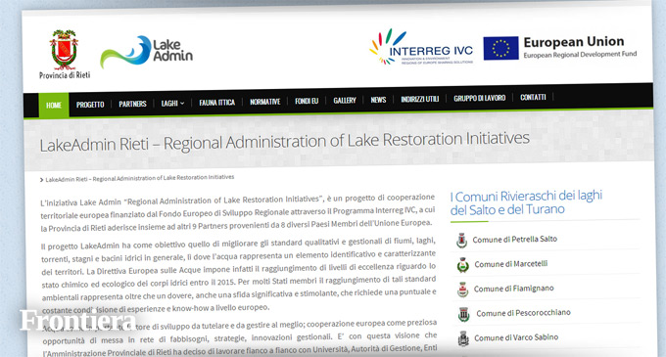This screenshot has height=357, width=666.
Task: Click the Pescorocchiano crest icon
Action: click(464, 314)
